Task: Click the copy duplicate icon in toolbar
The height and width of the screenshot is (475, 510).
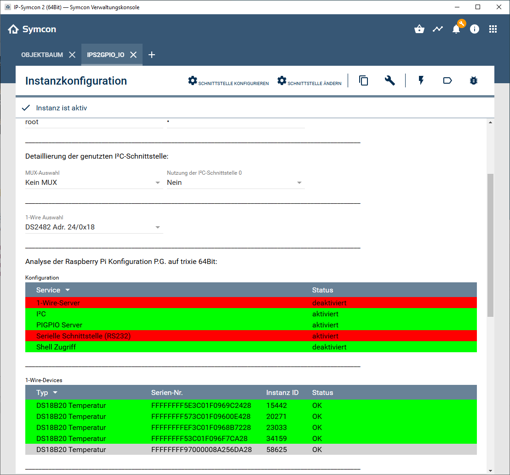Action: click(x=363, y=80)
